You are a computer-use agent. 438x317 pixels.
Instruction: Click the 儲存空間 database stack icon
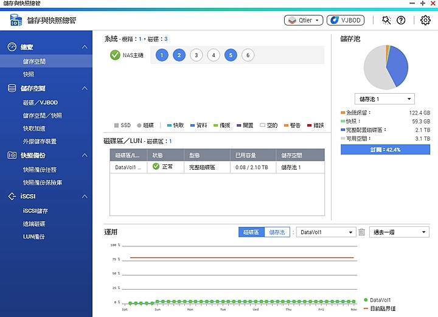12,88
